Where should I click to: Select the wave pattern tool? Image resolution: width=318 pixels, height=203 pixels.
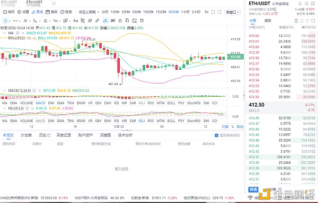tap(55, 21)
